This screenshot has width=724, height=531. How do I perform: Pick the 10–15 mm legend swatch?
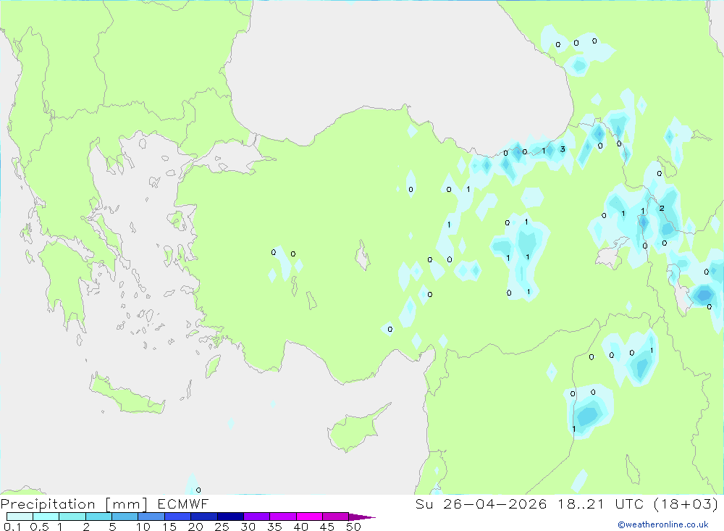coord(151,517)
